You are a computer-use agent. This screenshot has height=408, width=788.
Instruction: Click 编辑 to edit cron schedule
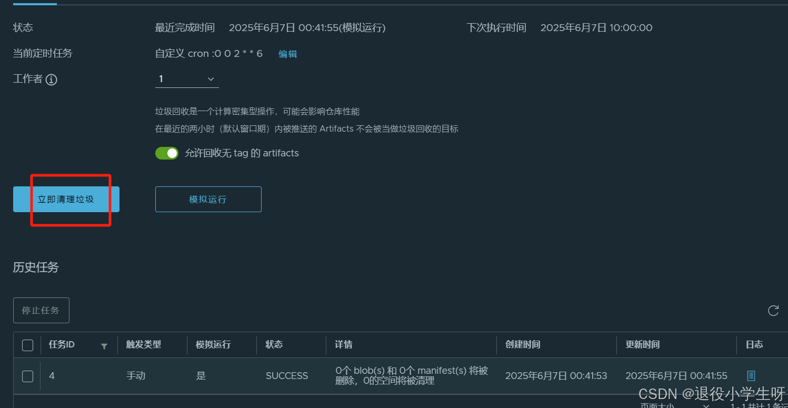coord(287,53)
